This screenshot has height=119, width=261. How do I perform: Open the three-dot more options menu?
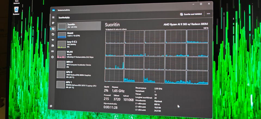208,14
